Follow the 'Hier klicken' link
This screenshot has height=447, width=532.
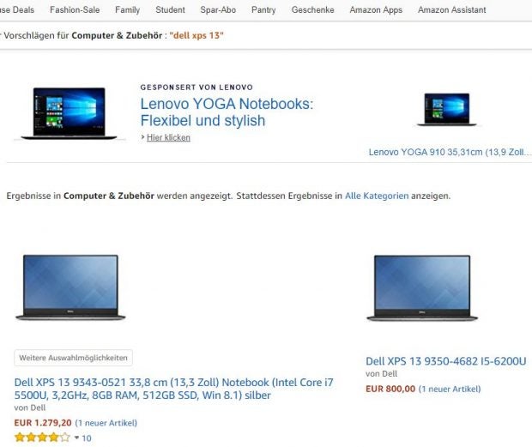click(x=168, y=137)
